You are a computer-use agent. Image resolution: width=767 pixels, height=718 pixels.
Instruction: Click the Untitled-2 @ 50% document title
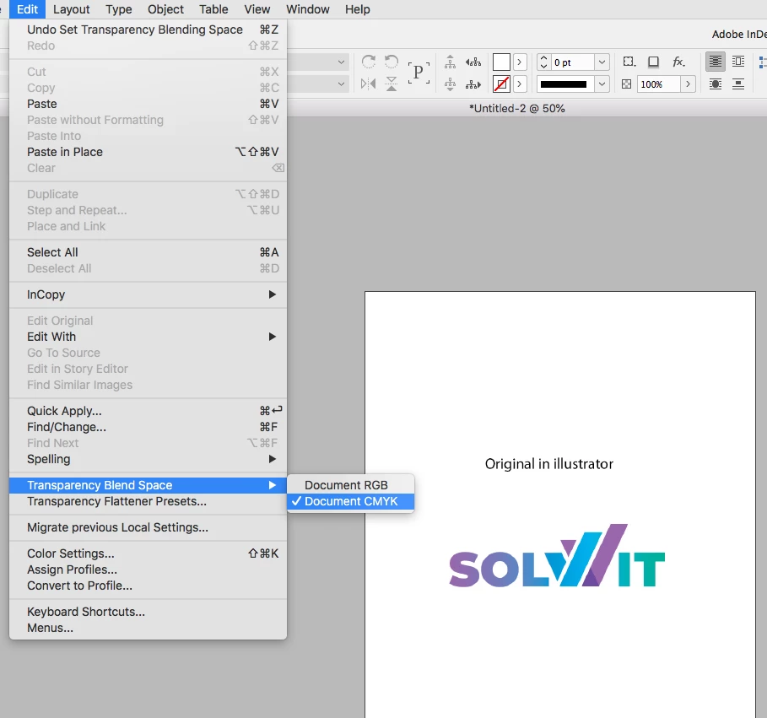coord(517,108)
